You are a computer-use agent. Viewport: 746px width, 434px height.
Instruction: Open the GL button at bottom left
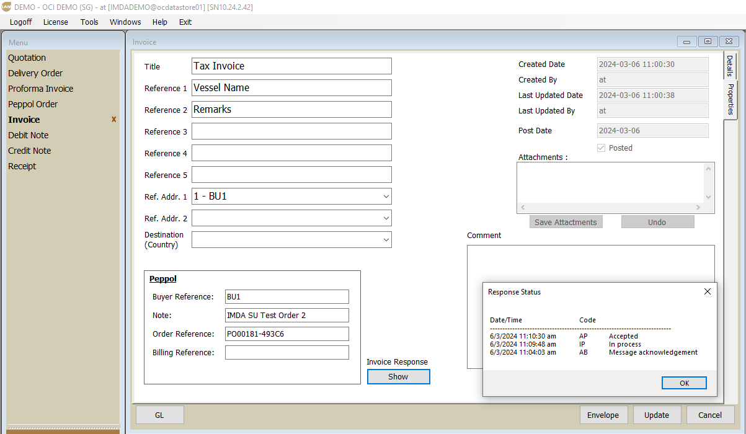(x=159, y=415)
